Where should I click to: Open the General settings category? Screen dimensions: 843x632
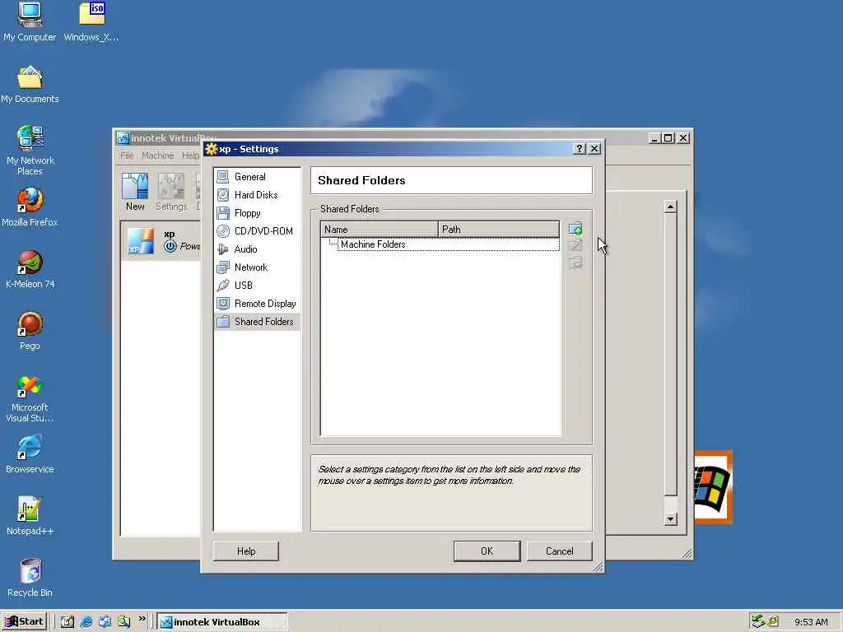click(x=257, y=177)
